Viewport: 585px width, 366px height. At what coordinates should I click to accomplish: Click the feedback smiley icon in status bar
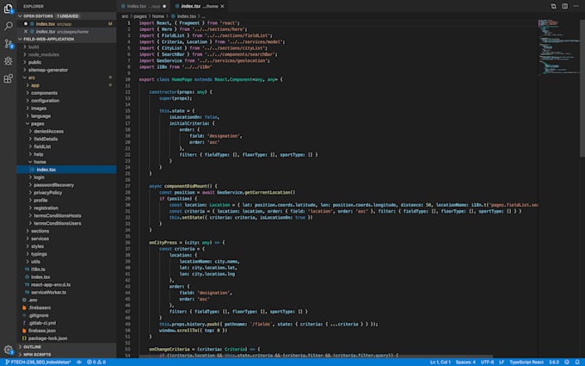pyautogui.click(x=567, y=363)
